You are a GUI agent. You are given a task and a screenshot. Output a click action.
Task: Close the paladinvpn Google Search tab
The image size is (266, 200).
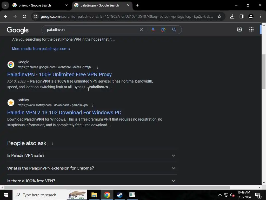coord(128,5)
